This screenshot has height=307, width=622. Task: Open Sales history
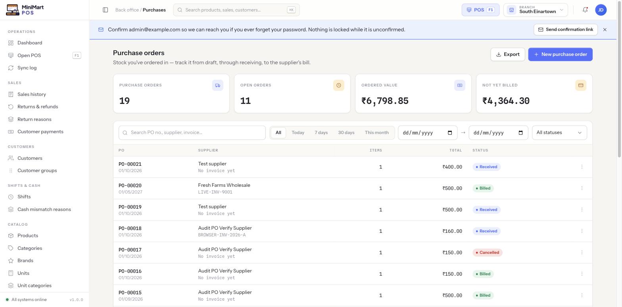pos(44,94)
